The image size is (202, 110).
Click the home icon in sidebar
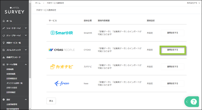click(x=3, y=21)
